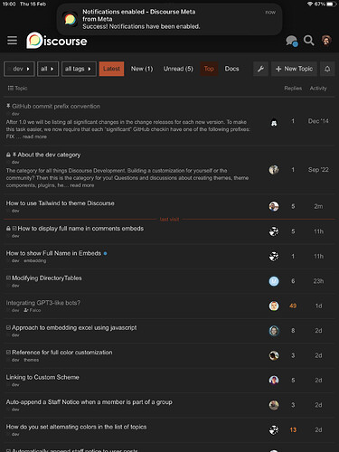Screen dimensions: 339x452
Task: Open Integrating GPT3-like bots? topic
Action: (x=43, y=303)
